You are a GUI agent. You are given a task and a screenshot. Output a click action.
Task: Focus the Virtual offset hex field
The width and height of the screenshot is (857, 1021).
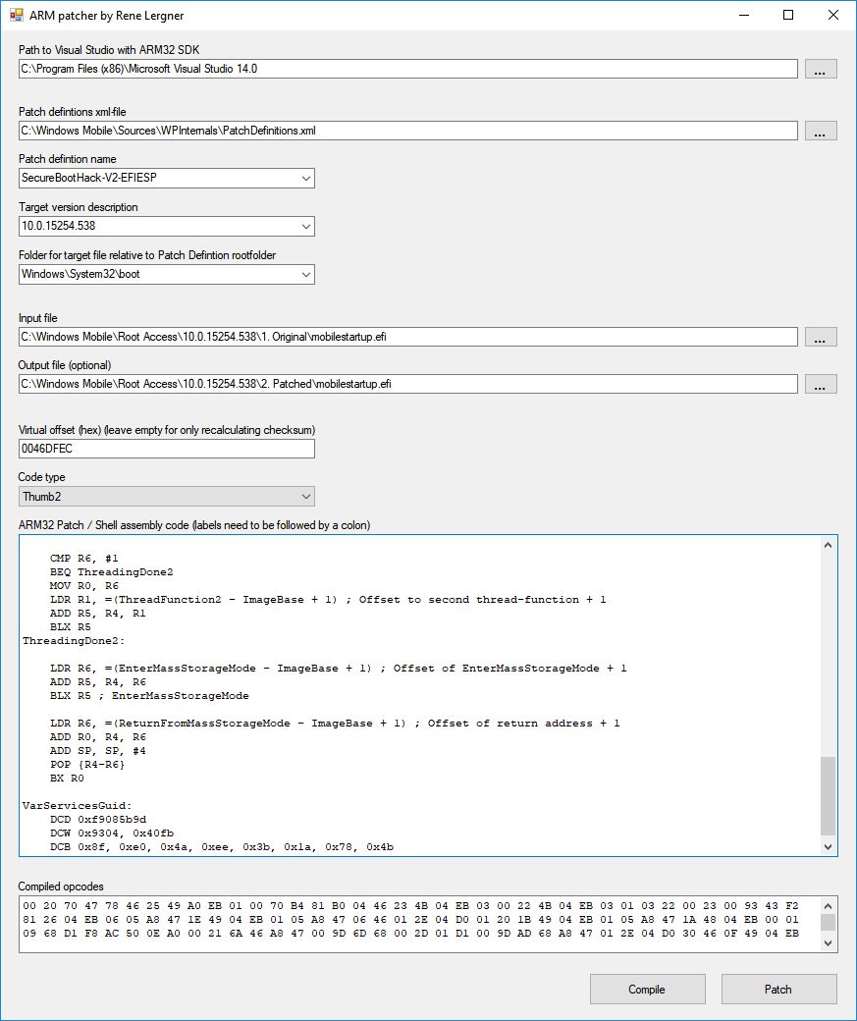pyautogui.click(x=167, y=449)
